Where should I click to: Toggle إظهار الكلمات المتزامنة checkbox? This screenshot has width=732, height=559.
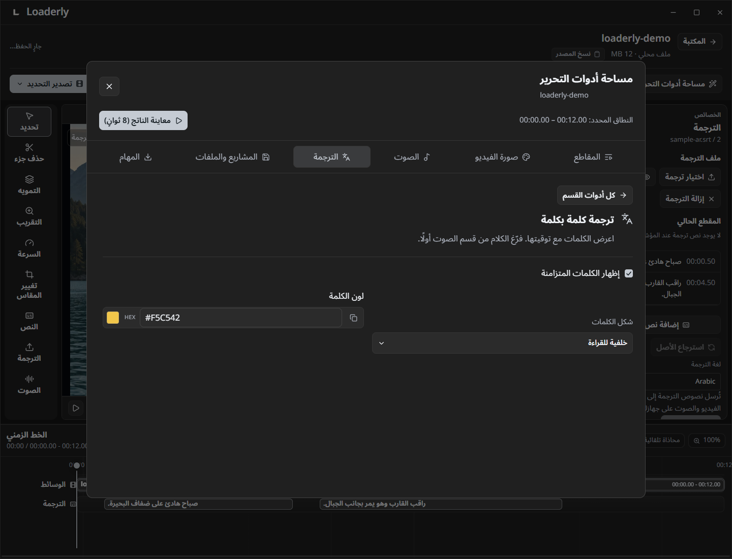click(x=629, y=273)
